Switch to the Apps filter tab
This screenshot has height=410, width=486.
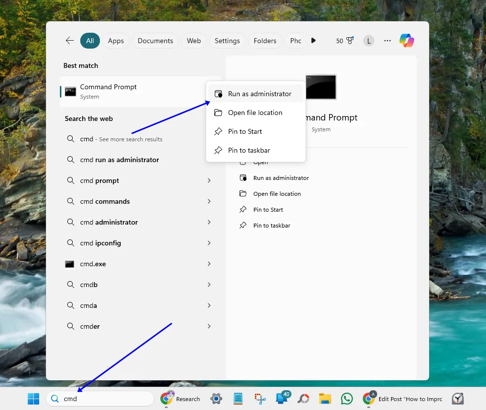click(x=116, y=41)
